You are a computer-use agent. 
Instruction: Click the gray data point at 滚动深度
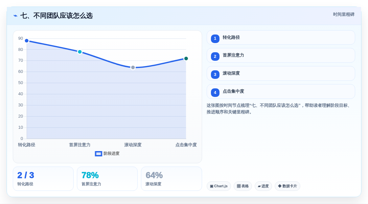(133, 68)
